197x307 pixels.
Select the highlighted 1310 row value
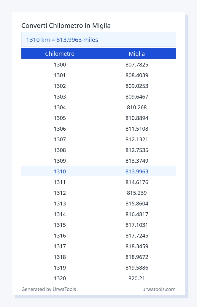point(60,171)
